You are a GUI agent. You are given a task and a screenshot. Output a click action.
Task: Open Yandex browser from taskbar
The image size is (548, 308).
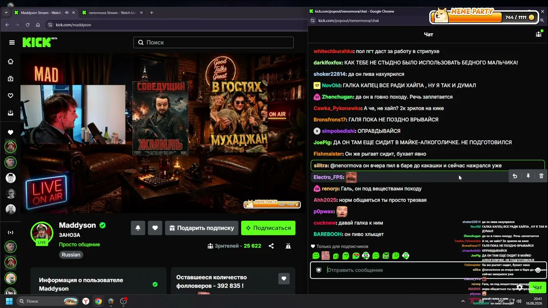86,301
